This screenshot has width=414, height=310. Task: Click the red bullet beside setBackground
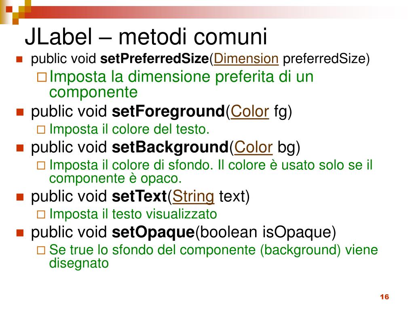pos(20,148)
